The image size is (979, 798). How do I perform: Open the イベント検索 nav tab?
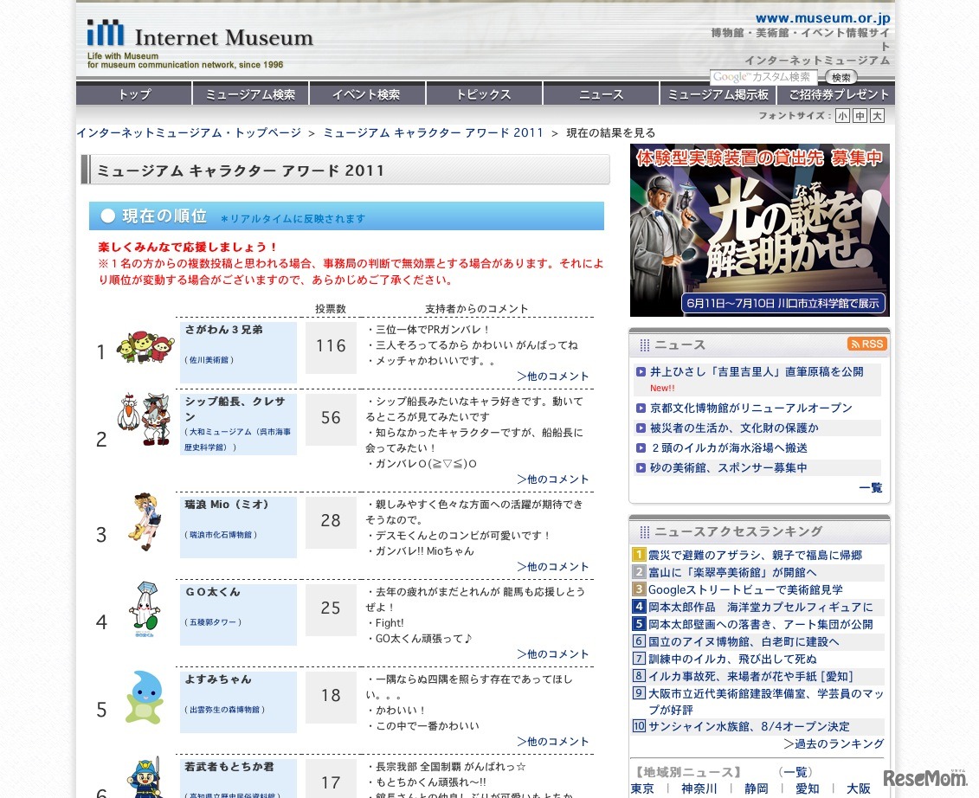point(367,94)
